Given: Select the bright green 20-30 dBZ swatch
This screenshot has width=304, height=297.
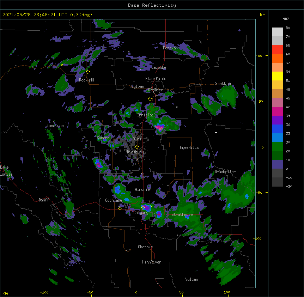Looking at the screenshot, I should (277, 147).
